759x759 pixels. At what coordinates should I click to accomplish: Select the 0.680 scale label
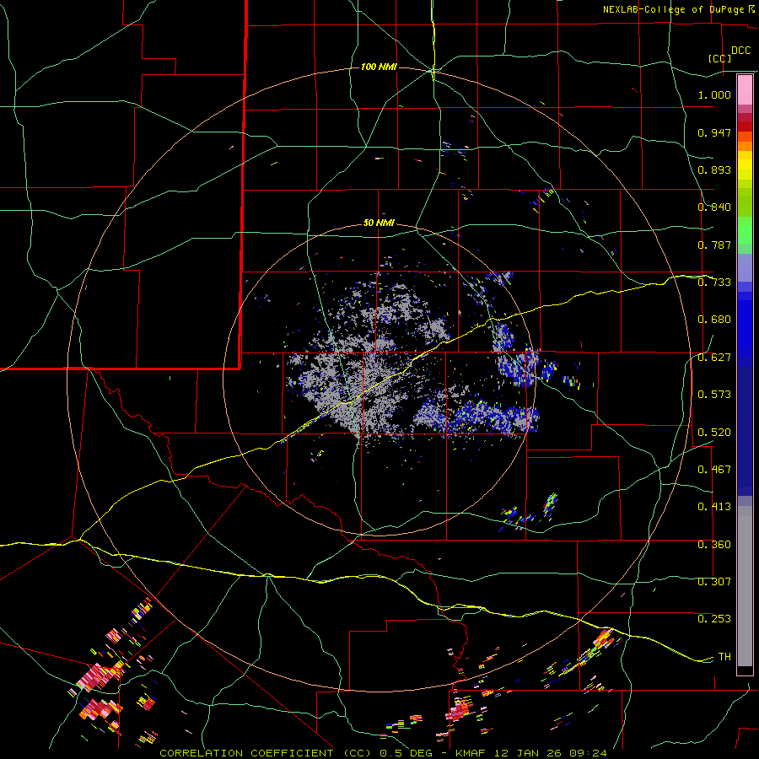click(x=714, y=320)
